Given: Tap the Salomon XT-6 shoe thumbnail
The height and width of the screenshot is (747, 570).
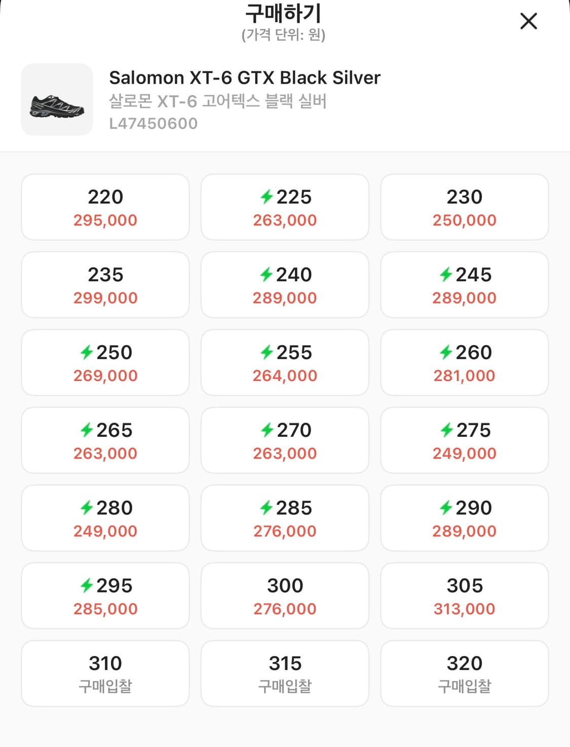Looking at the screenshot, I should 57,99.
